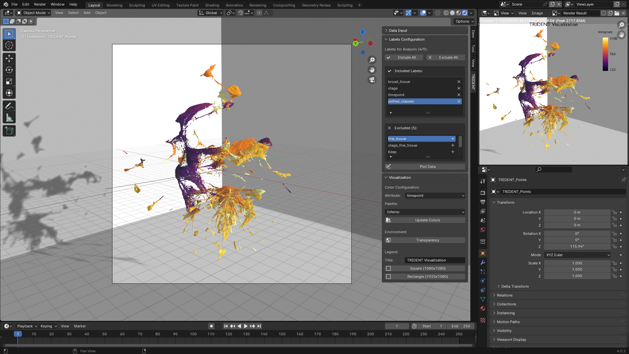Pick the Measure tool
Image resolution: width=629 pixels, height=354 pixels.
[9, 118]
